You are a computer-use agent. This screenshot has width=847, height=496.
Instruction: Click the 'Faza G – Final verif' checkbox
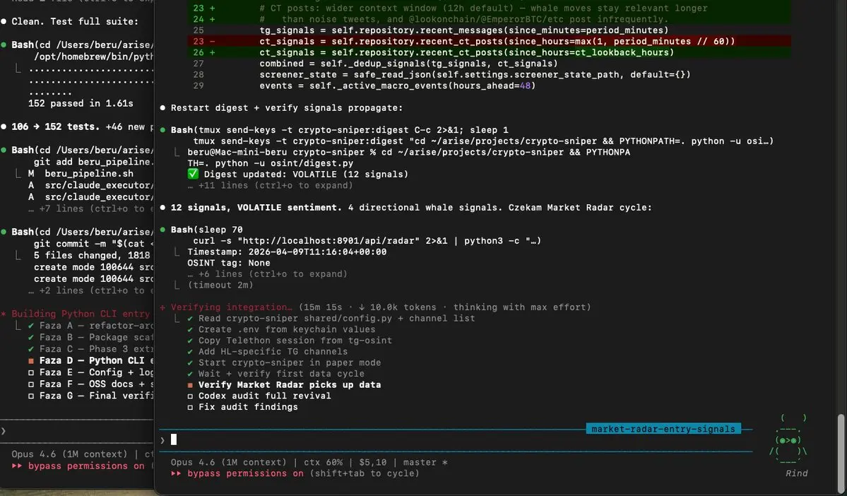(31, 396)
